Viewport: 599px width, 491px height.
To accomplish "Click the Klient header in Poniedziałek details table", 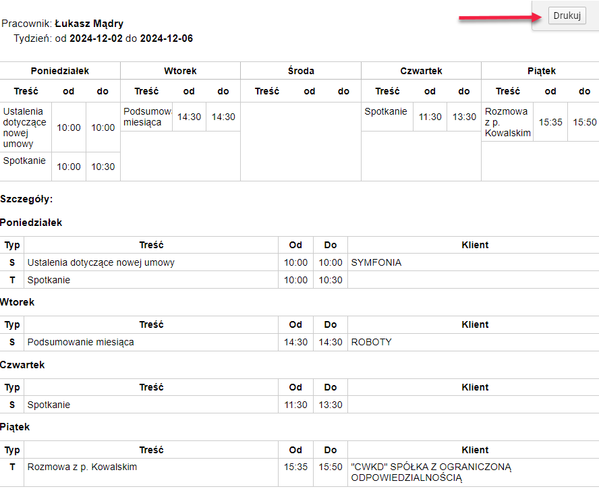I will [475, 245].
